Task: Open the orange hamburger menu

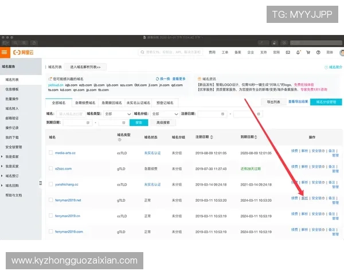Action: pyautogui.click(x=5, y=52)
